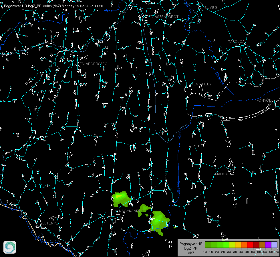Select the 30-35 dBZ yellow-green swatch
The image size is (280, 257).
point(232,244)
